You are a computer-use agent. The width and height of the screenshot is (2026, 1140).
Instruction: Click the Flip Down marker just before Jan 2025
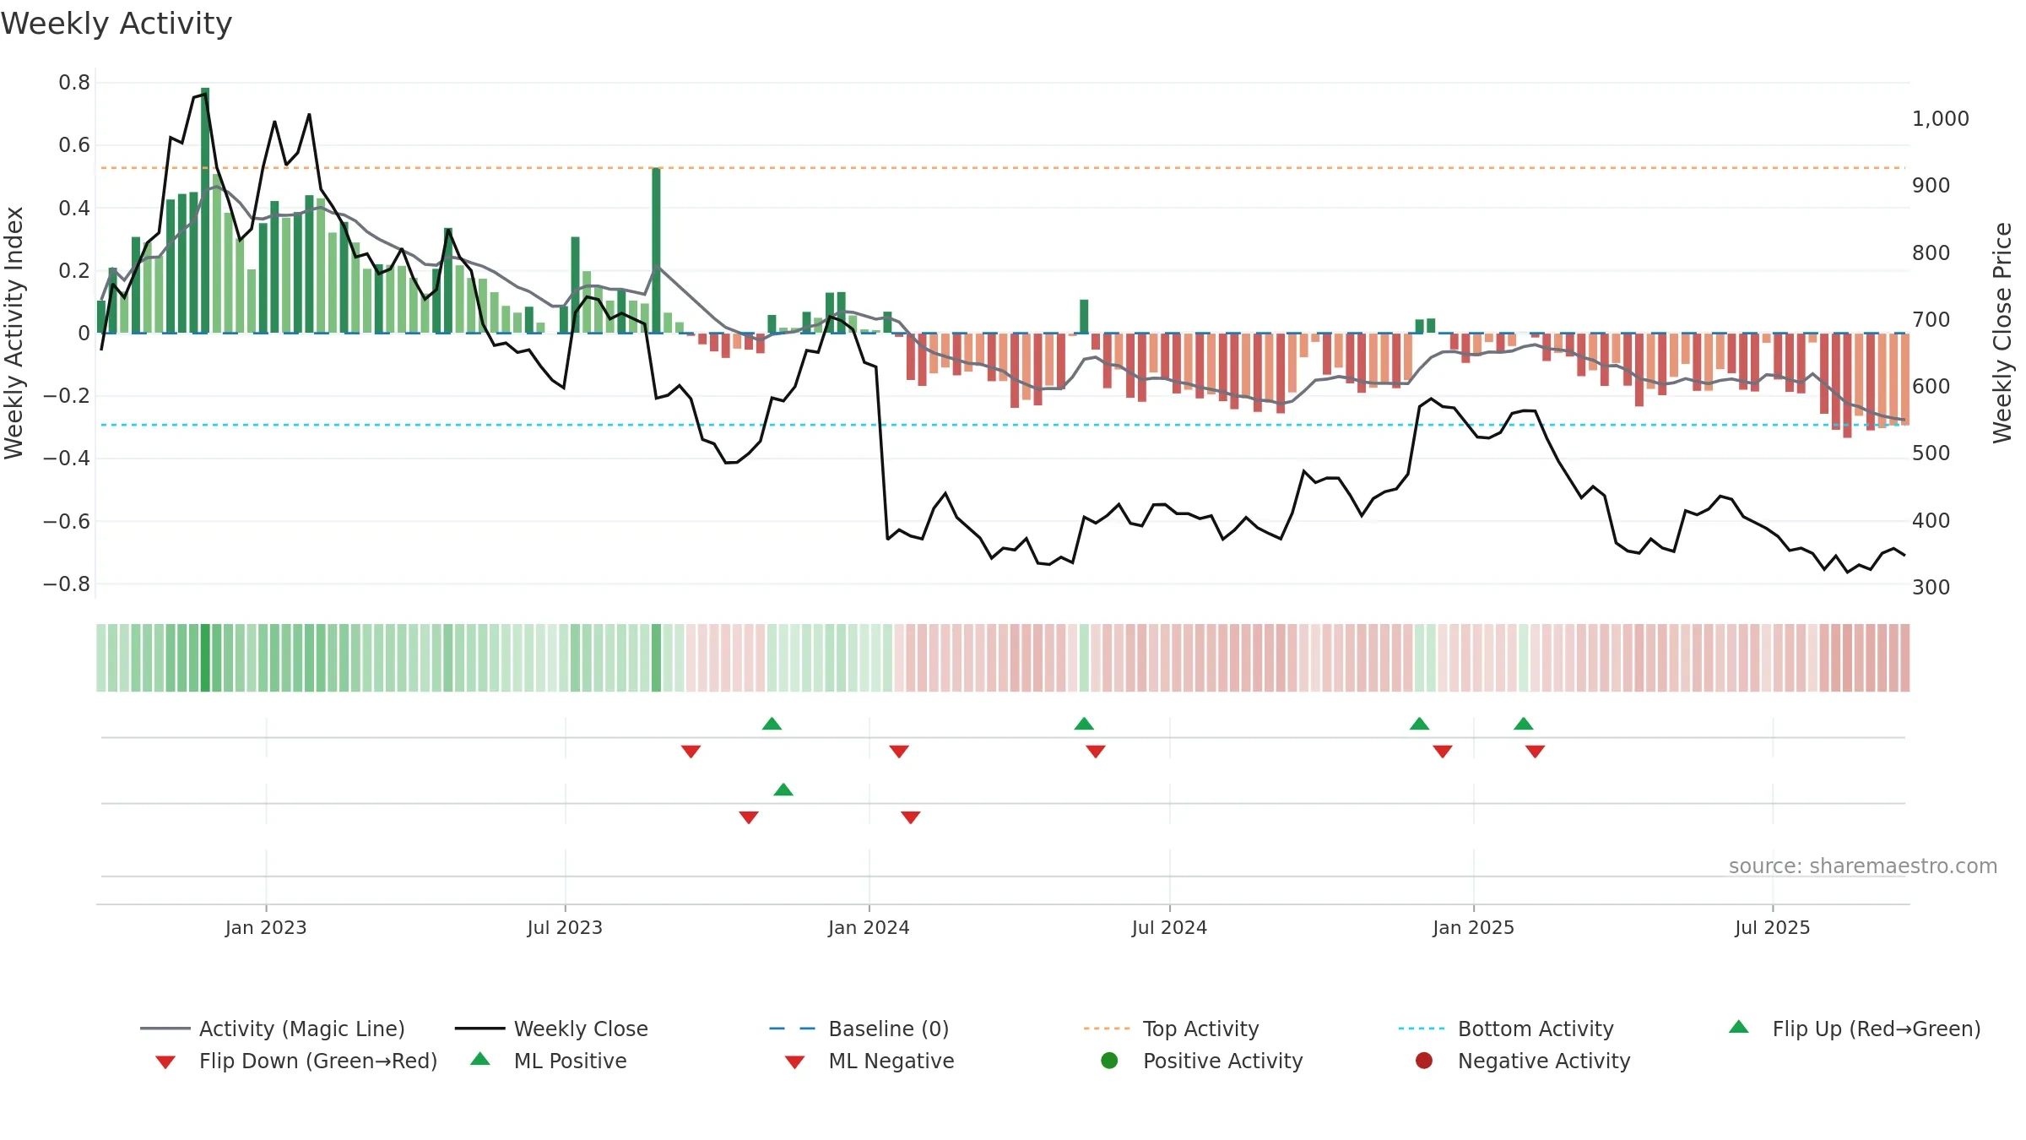[x=1443, y=752]
